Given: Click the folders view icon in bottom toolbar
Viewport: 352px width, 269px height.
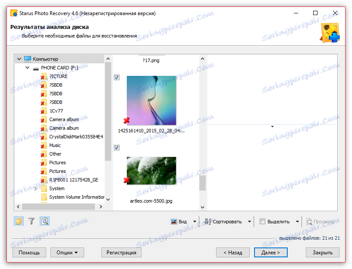Looking at the screenshot, I should tap(19, 221).
